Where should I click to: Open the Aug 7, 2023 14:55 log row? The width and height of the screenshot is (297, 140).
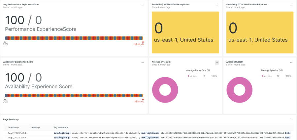[18, 137]
